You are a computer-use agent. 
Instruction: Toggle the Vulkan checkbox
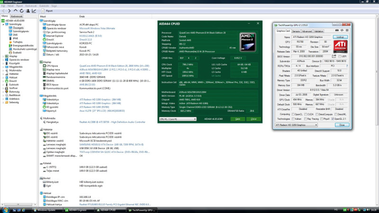(293, 119)
